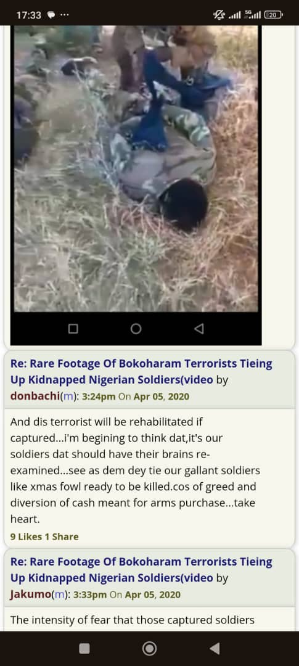299x666 pixels.
Task: Open Jakumo's post thread title link
Action: [x=141, y=570]
